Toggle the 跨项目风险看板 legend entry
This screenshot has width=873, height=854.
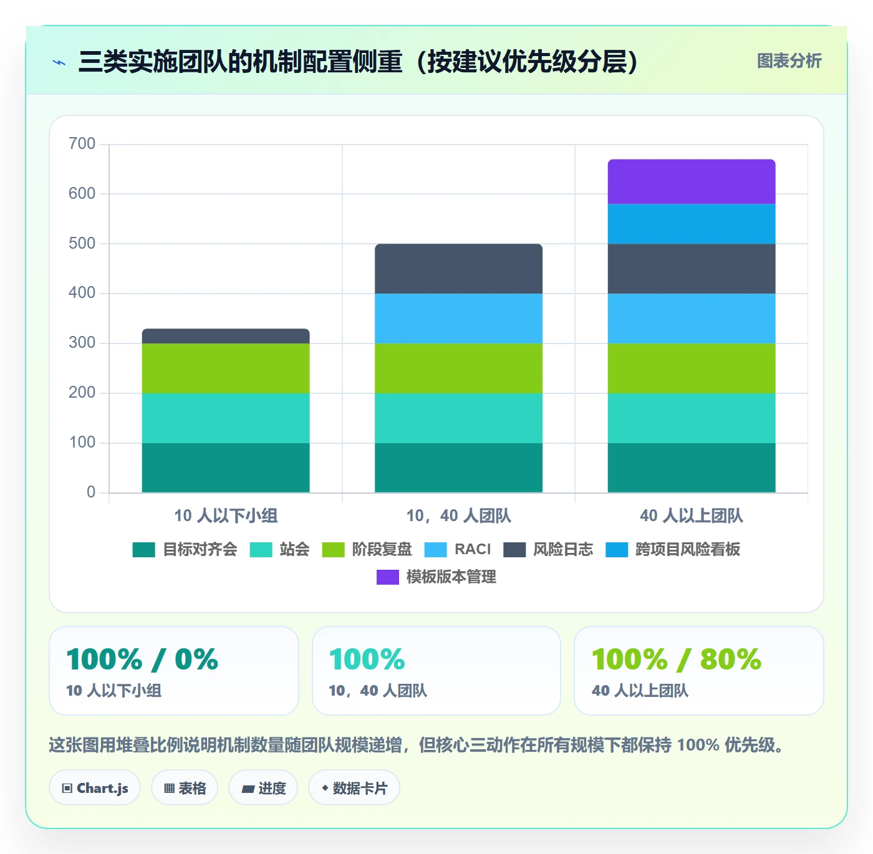pos(673,550)
